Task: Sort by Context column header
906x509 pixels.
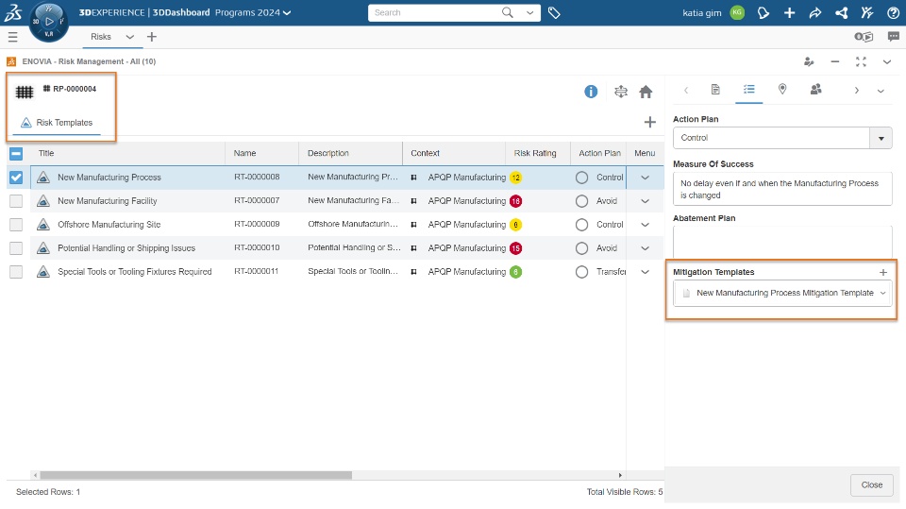Action: (426, 153)
